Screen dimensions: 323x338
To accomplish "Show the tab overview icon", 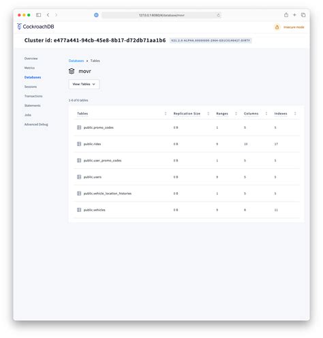I will [303, 15].
